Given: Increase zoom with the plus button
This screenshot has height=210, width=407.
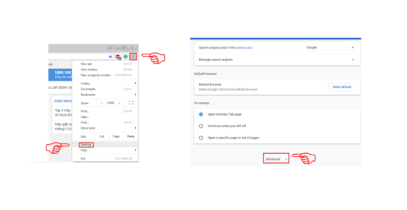Looking at the screenshot, I should (119, 103).
